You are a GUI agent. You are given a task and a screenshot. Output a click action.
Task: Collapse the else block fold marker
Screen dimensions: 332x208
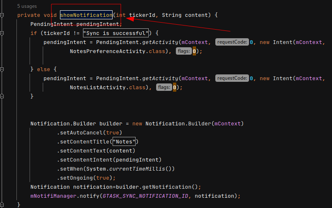(2, 69)
